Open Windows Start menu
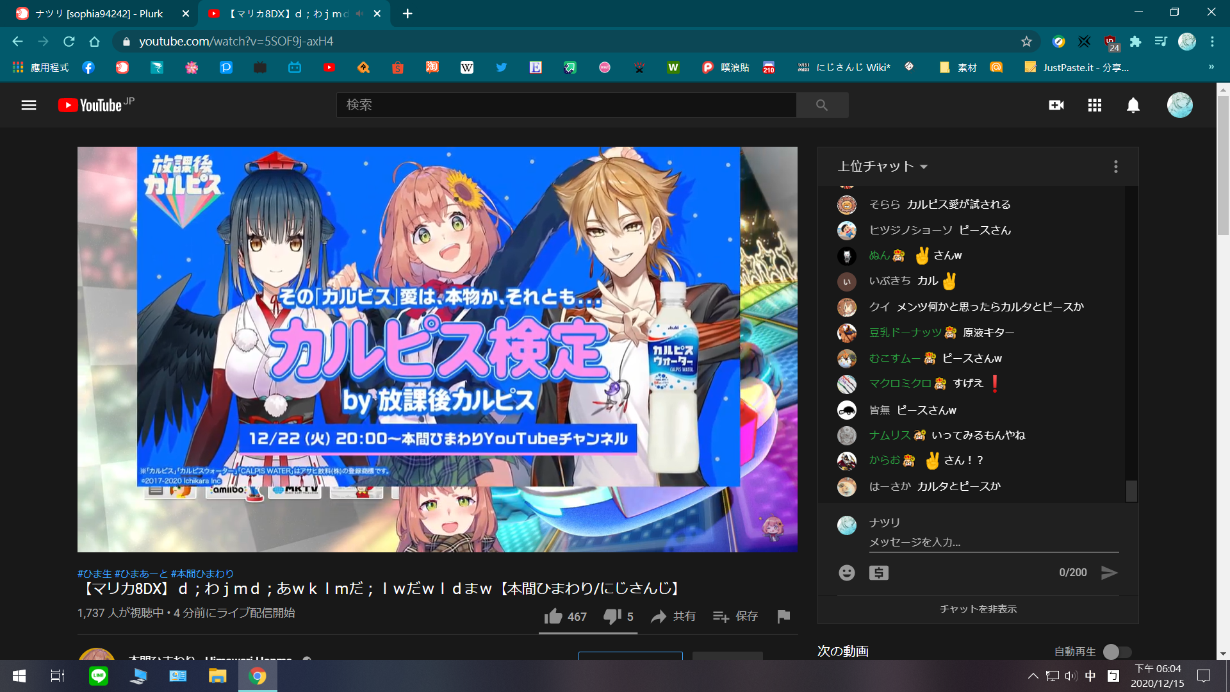The image size is (1230, 692). coord(19,676)
